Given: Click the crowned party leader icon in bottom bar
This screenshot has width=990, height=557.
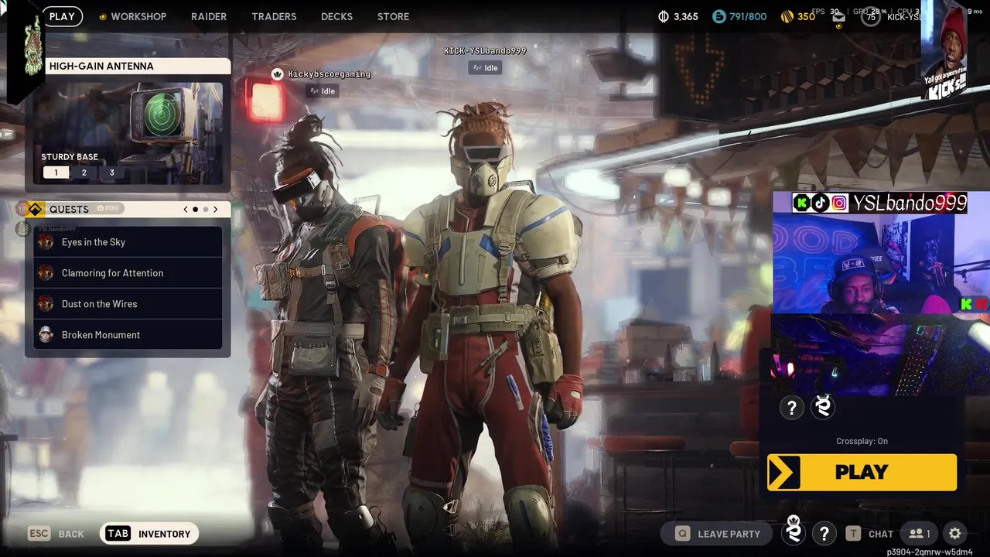Looking at the screenshot, I should pos(793,532).
